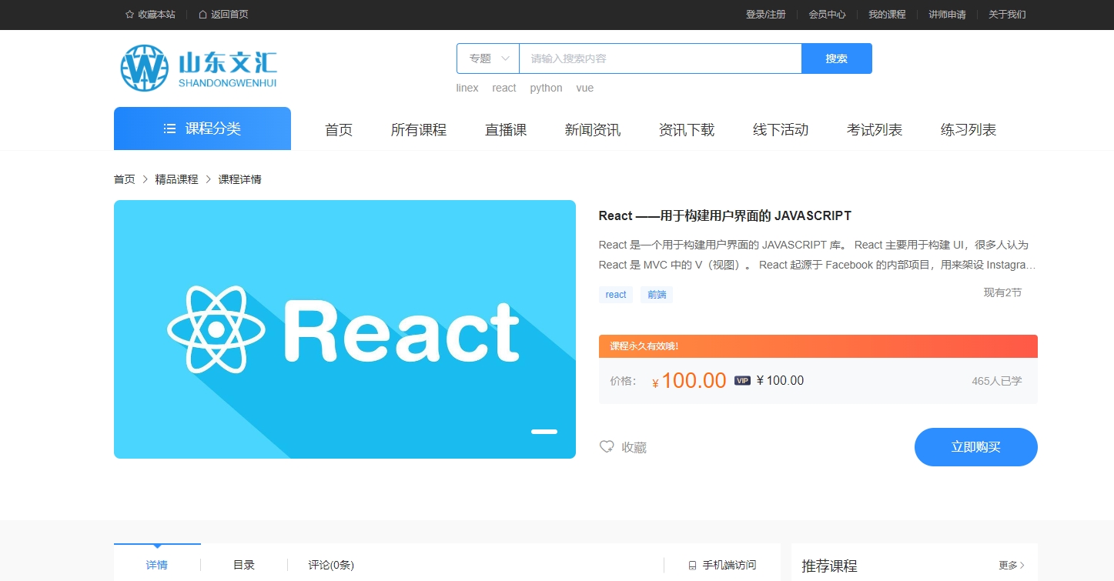Click the star icon beside 收藏本站
This screenshot has width=1114, height=581.
pyautogui.click(x=129, y=15)
